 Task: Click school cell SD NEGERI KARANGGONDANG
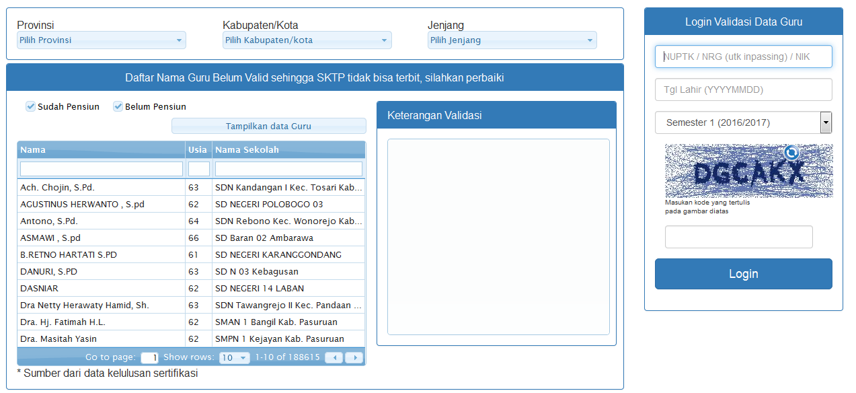(288, 254)
